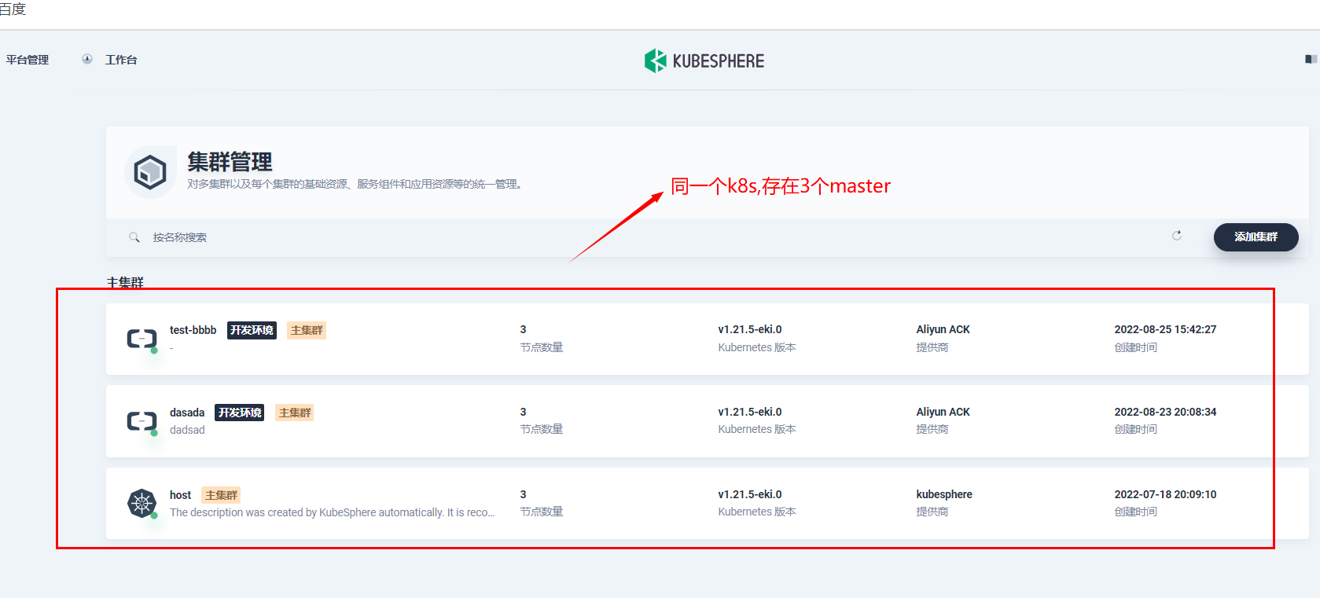Click Aliyun ACK provider in dasada row

point(943,412)
